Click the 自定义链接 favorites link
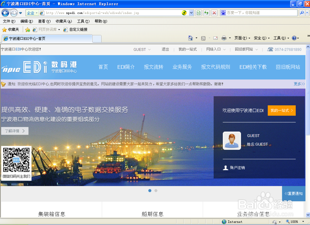The width and height of the screenshot is (310, 225). 75,29
